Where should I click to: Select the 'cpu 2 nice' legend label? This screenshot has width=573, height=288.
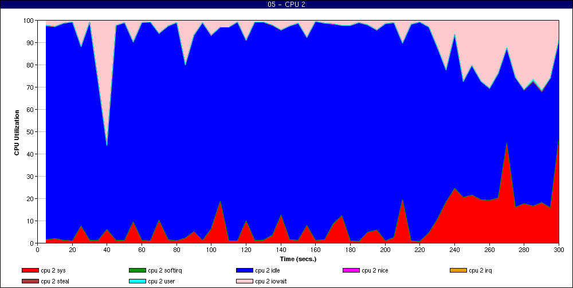click(x=375, y=271)
